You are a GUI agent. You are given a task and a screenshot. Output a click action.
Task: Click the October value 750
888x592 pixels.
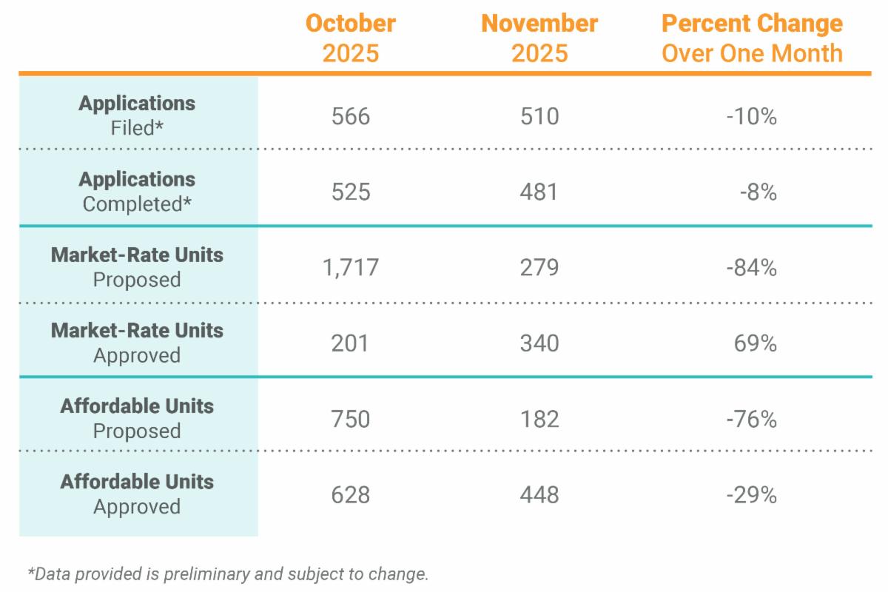[x=351, y=420]
